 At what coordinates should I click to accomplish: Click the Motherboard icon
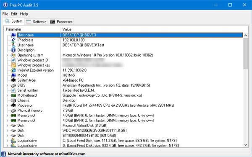13,95
